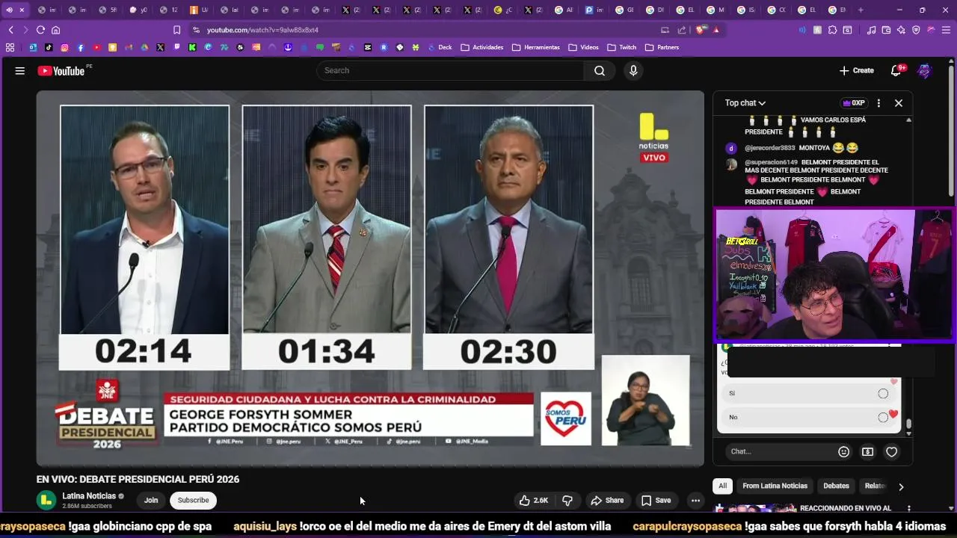This screenshot has width=957, height=538.
Task: Reload the page in browser toolbar
Action: (40, 30)
